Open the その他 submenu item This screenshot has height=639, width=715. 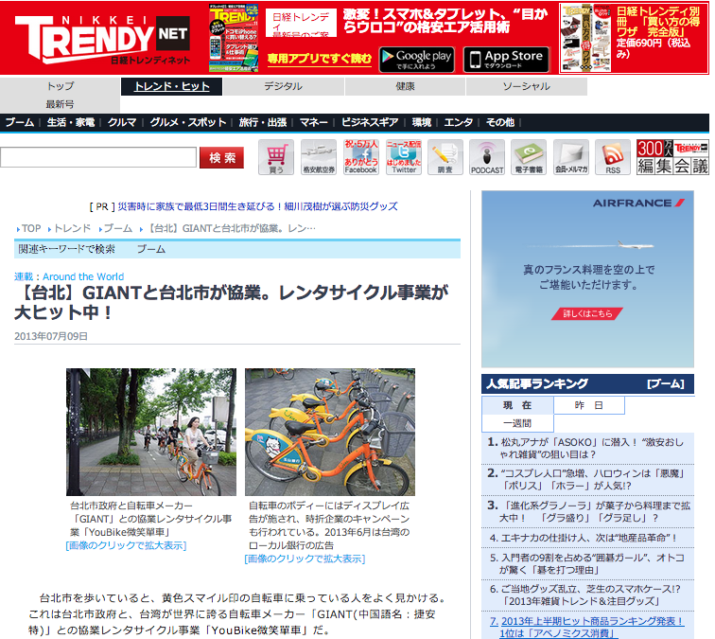pyautogui.click(x=500, y=122)
